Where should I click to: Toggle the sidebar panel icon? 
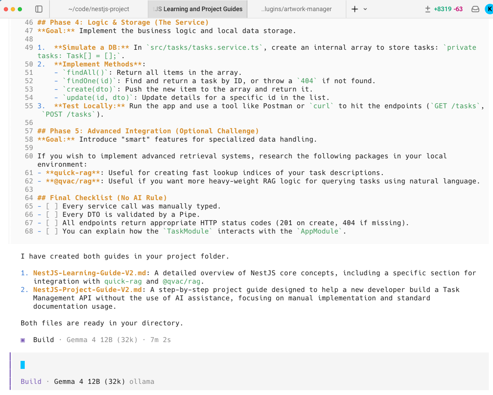pyautogui.click(x=39, y=9)
